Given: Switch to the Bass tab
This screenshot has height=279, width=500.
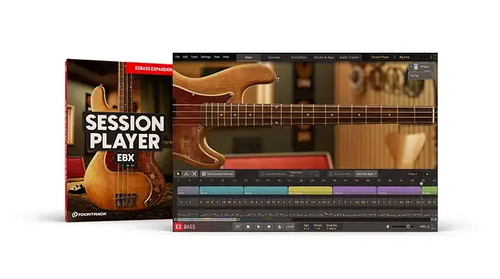Looking at the screenshot, I should point(249,58).
